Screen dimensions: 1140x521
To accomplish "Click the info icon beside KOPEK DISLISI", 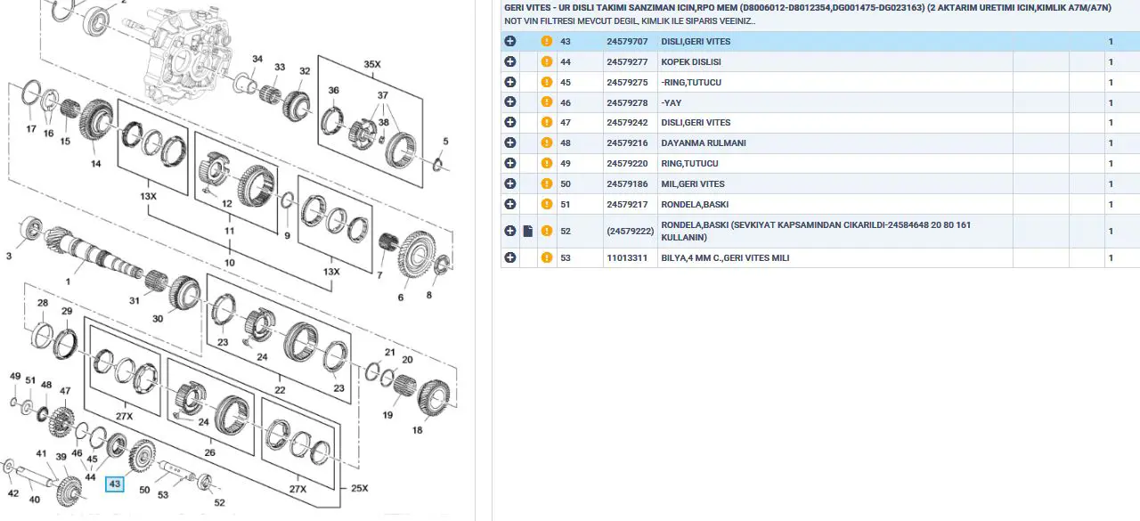I will pyautogui.click(x=547, y=62).
